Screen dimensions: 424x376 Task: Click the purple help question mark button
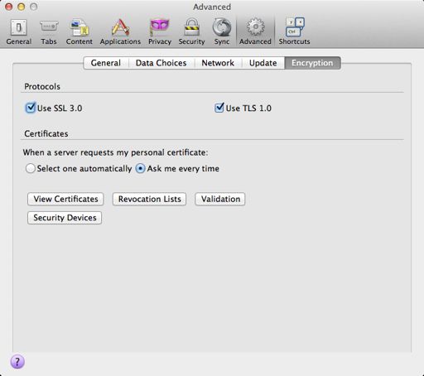[17, 362]
